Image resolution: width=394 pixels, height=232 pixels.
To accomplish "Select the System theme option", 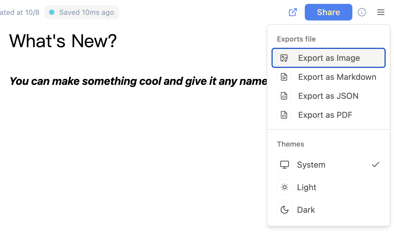I will point(329,165).
